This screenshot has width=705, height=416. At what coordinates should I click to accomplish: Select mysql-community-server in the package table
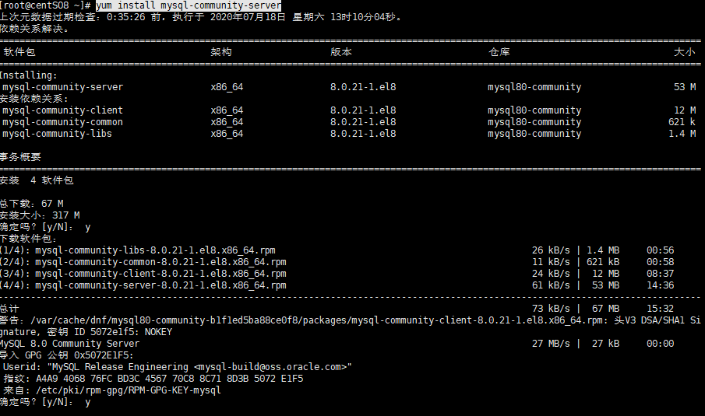coord(62,87)
